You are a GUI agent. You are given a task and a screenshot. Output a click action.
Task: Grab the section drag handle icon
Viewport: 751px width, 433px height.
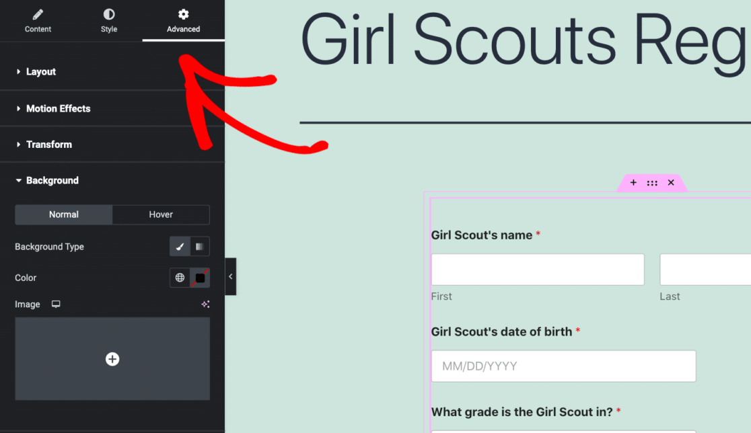[x=652, y=183]
